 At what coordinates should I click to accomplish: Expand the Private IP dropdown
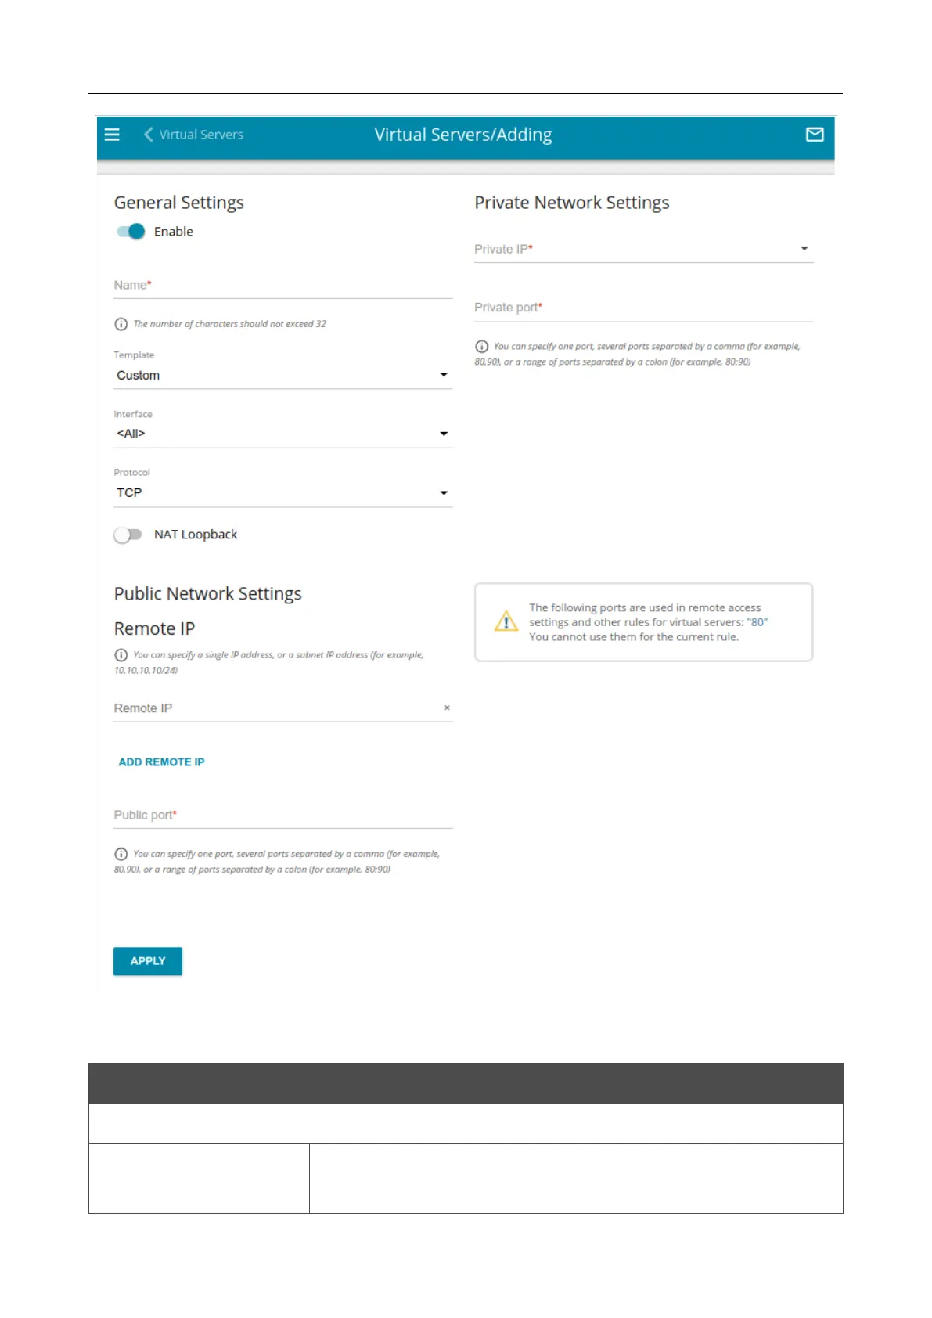coord(643,249)
